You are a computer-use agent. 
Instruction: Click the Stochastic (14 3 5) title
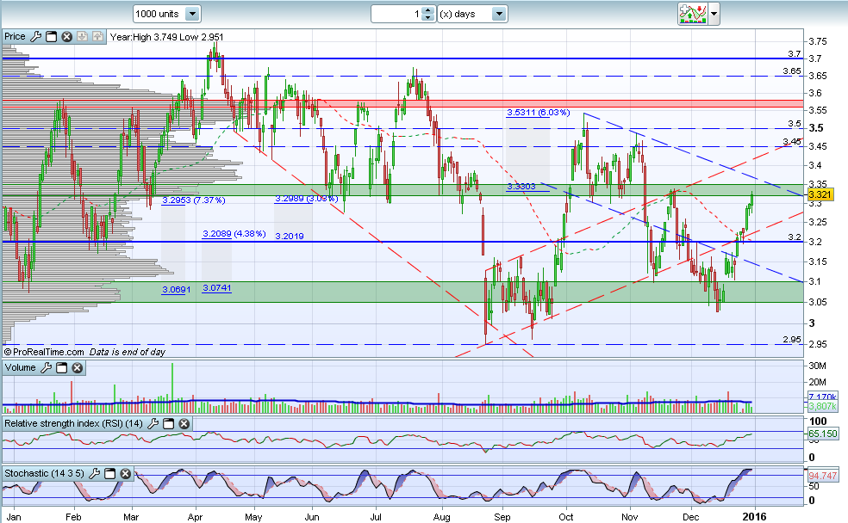click(x=44, y=473)
